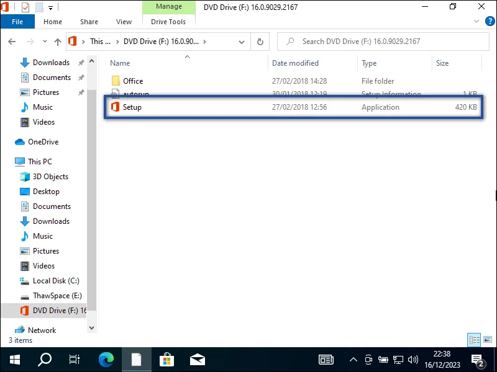Viewport: 497px width, 372px height.
Task: Switch to details view via status bar
Action: pyautogui.click(x=473, y=340)
